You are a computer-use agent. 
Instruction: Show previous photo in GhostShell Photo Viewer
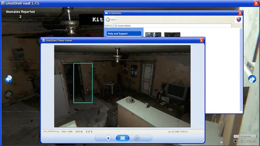coord(108,138)
